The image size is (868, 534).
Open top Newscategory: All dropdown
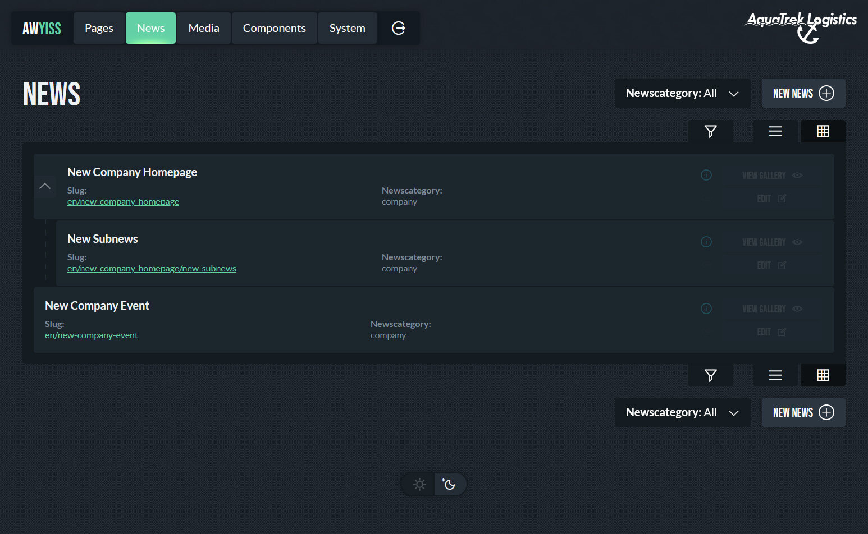(x=682, y=93)
